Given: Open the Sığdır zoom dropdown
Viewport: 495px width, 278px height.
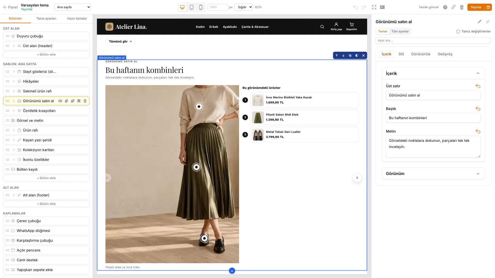Looking at the screenshot, I should coord(244,7).
